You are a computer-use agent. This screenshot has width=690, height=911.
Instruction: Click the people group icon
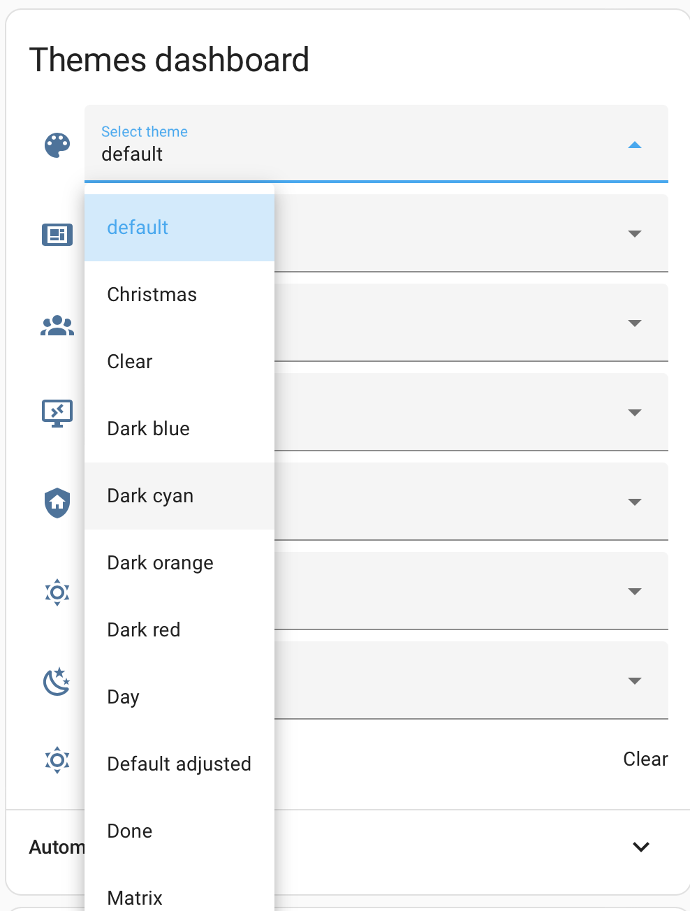pos(57,325)
